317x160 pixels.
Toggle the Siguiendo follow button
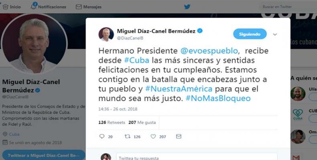(250, 34)
